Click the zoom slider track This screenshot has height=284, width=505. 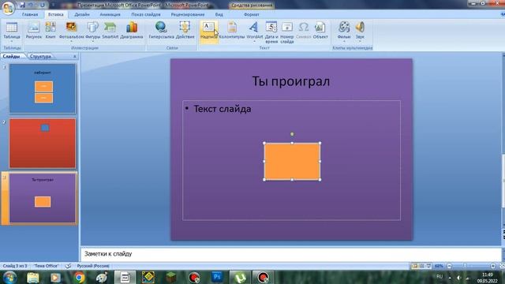point(471,266)
